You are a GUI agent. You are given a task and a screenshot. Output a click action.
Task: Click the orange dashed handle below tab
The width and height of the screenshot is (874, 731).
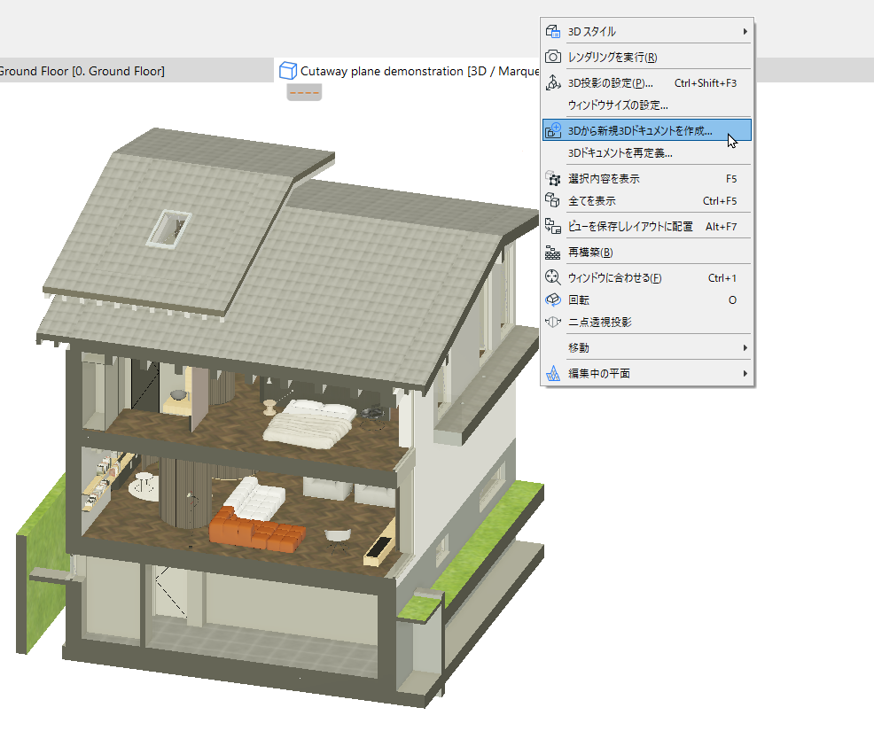304,92
